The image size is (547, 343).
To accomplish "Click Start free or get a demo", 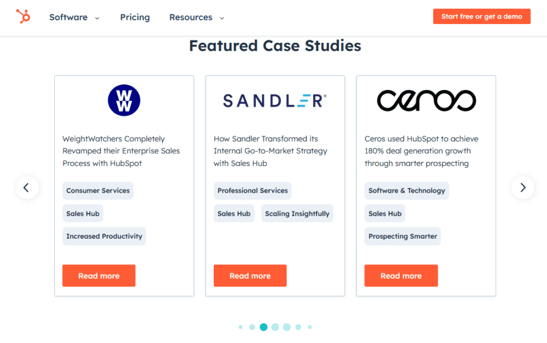I will [x=481, y=17].
